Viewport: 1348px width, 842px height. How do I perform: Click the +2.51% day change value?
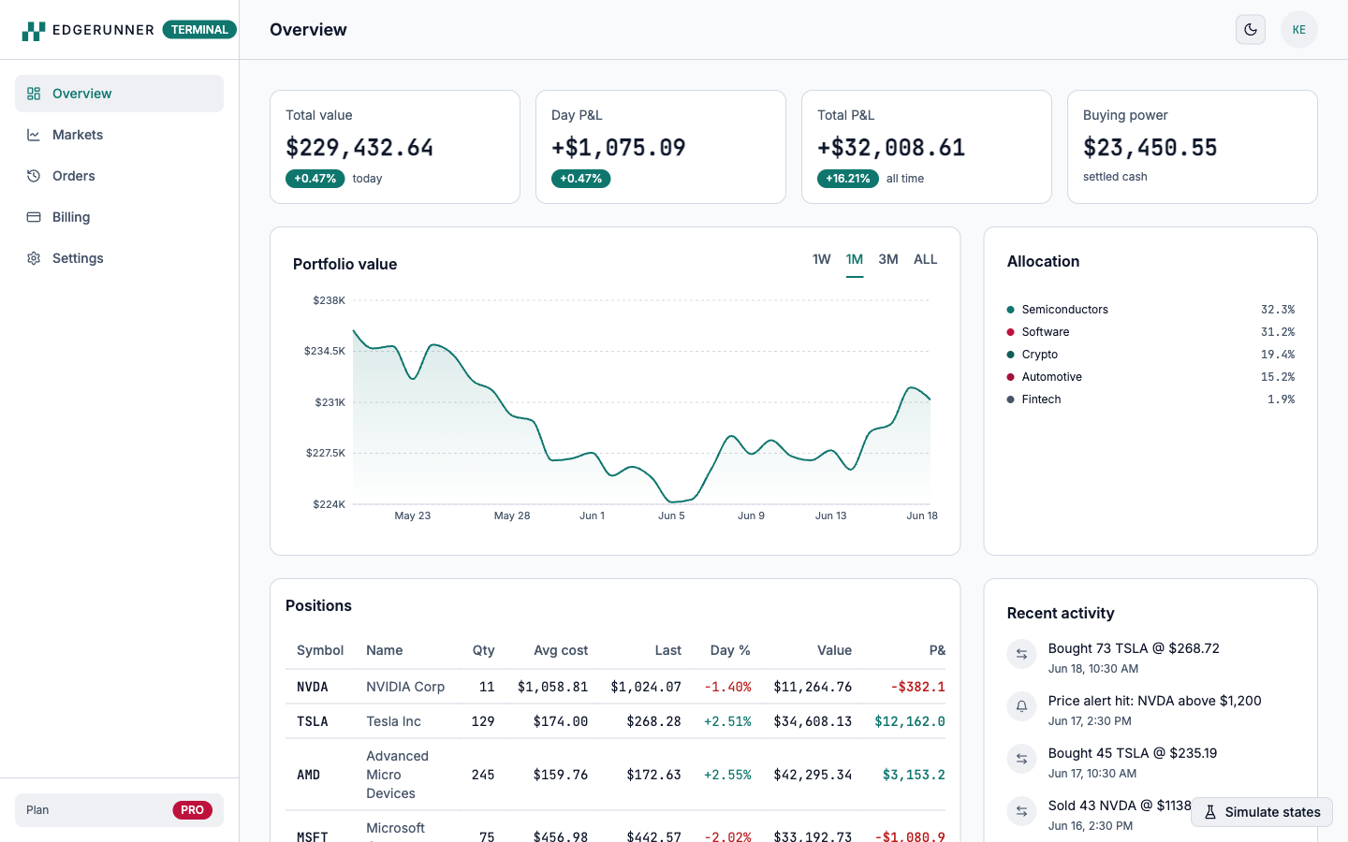coord(727,721)
